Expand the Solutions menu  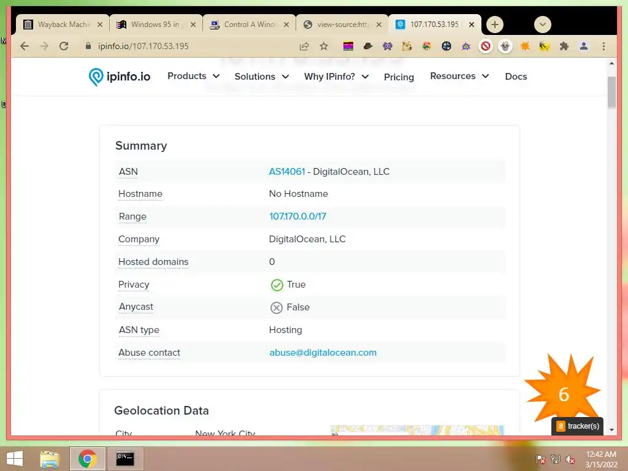coord(261,77)
